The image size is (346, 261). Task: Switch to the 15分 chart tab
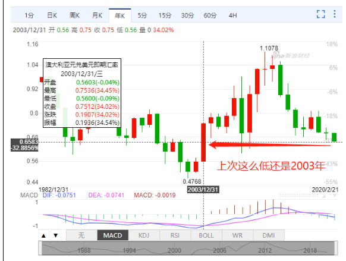tap(165, 15)
